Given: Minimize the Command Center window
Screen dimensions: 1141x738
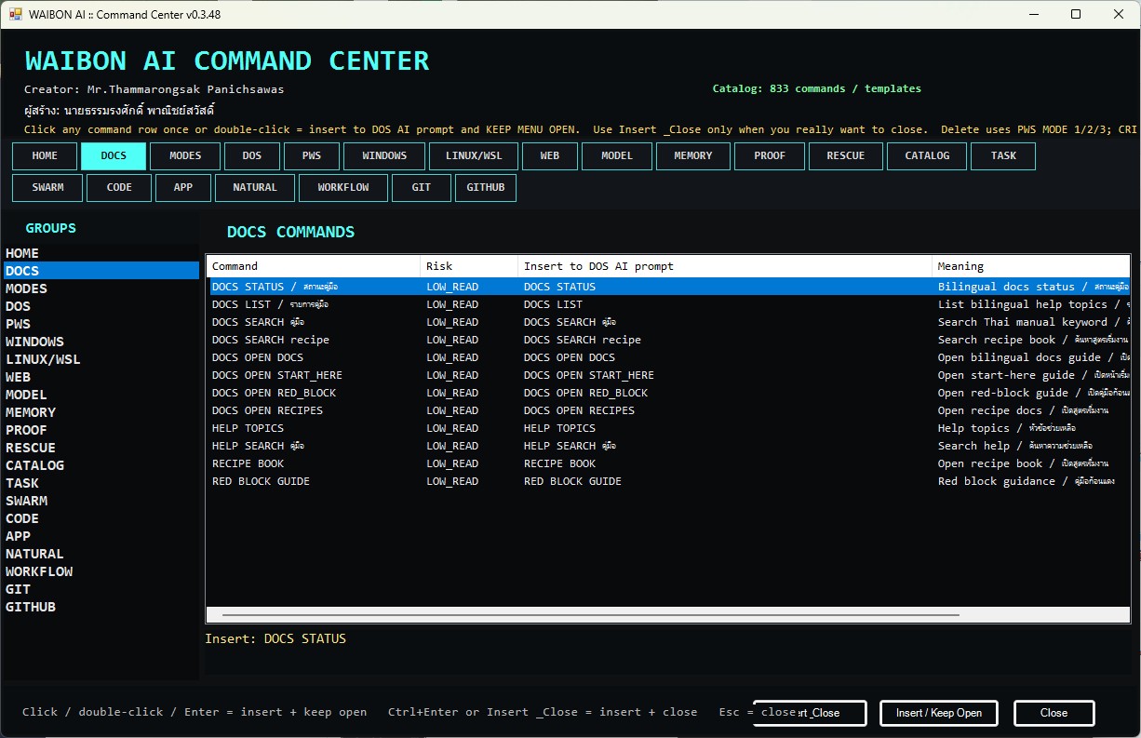Looking at the screenshot, I should pos(1033,15).
